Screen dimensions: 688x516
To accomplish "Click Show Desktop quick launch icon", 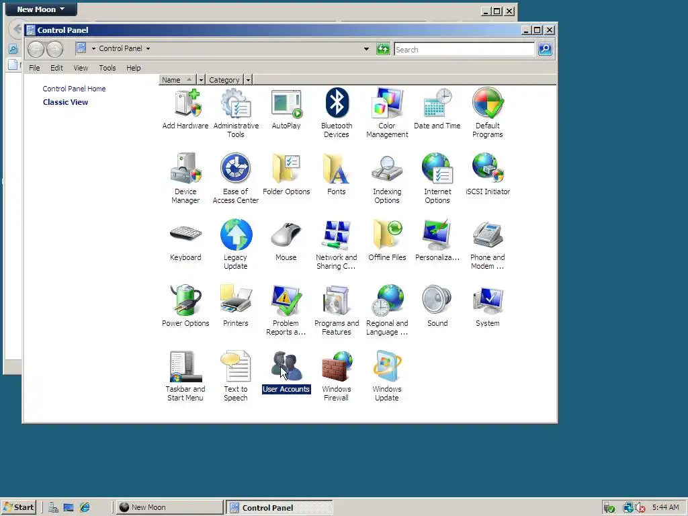I will pyautogui.click(x=69, y=508).
